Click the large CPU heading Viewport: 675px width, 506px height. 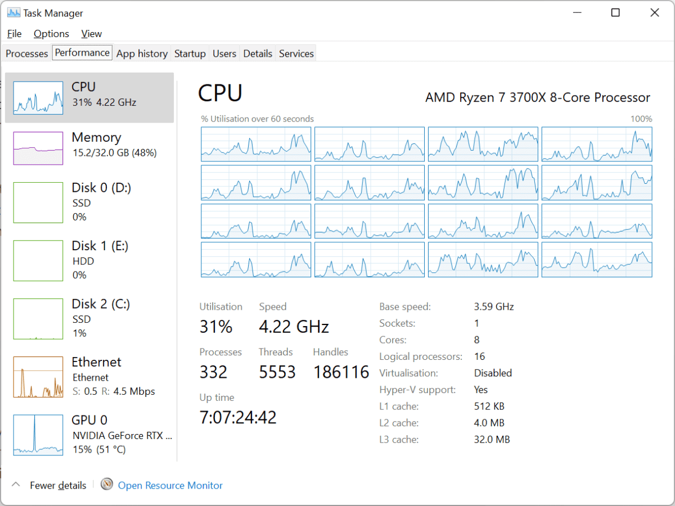pyautogui.click(x=220, y=93)
